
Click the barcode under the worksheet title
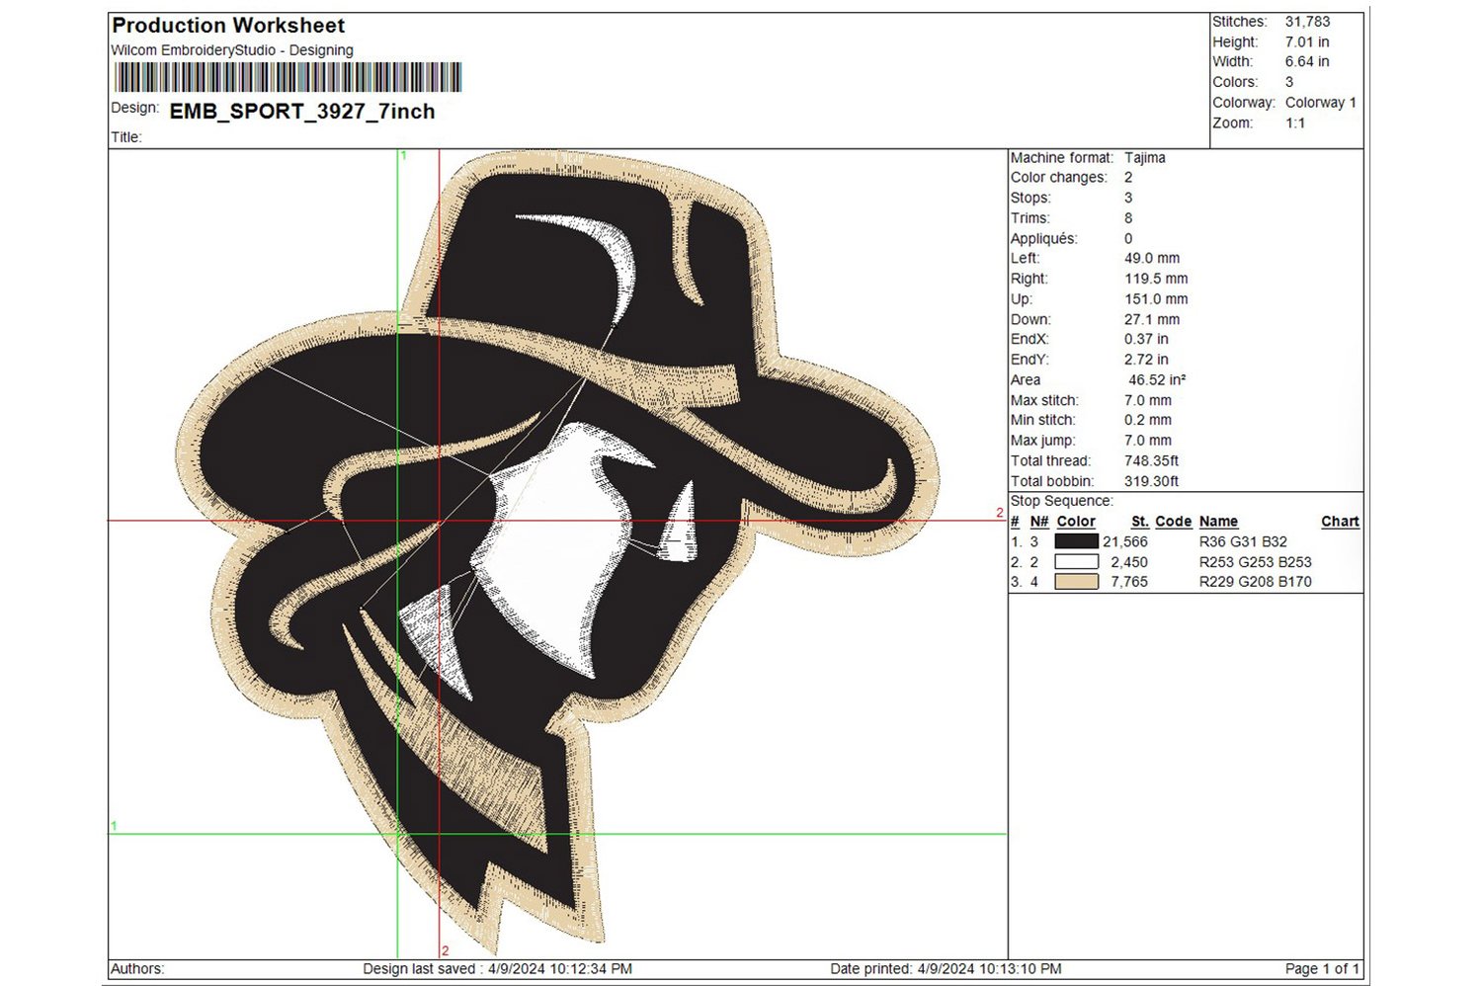(288, 77)
